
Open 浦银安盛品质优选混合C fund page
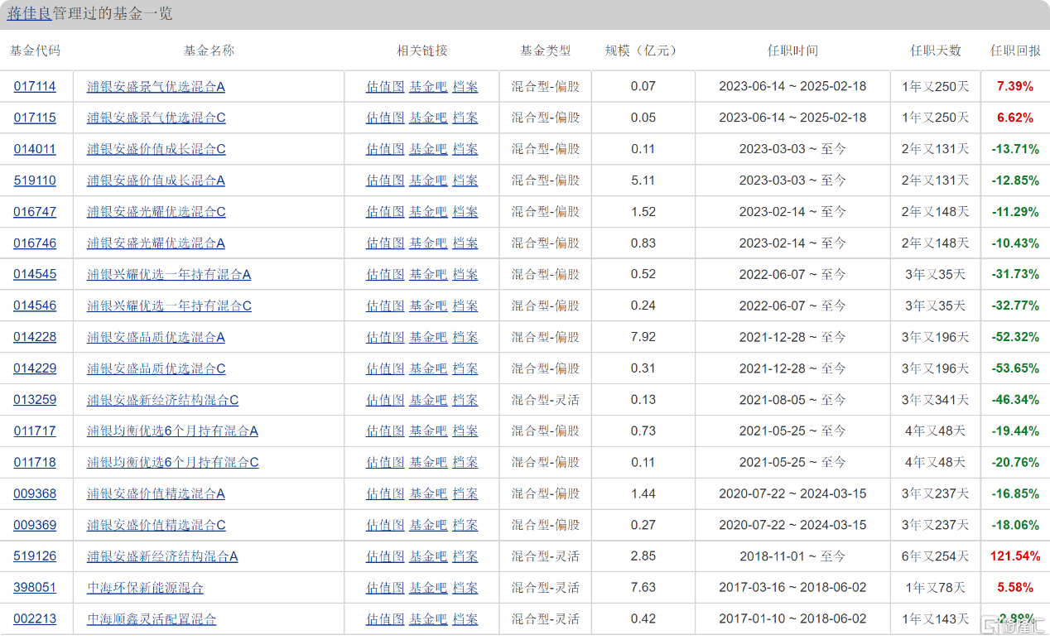pos(156,368)
